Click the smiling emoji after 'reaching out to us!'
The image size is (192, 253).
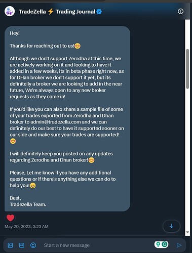78,46
